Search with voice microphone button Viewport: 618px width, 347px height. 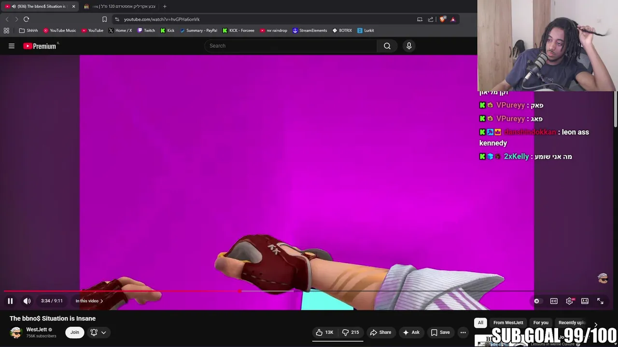click(x=409, y=46)
